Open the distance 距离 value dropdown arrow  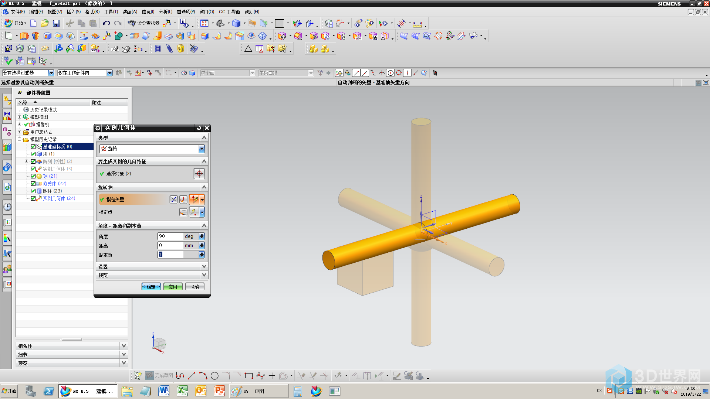[202, 245]
